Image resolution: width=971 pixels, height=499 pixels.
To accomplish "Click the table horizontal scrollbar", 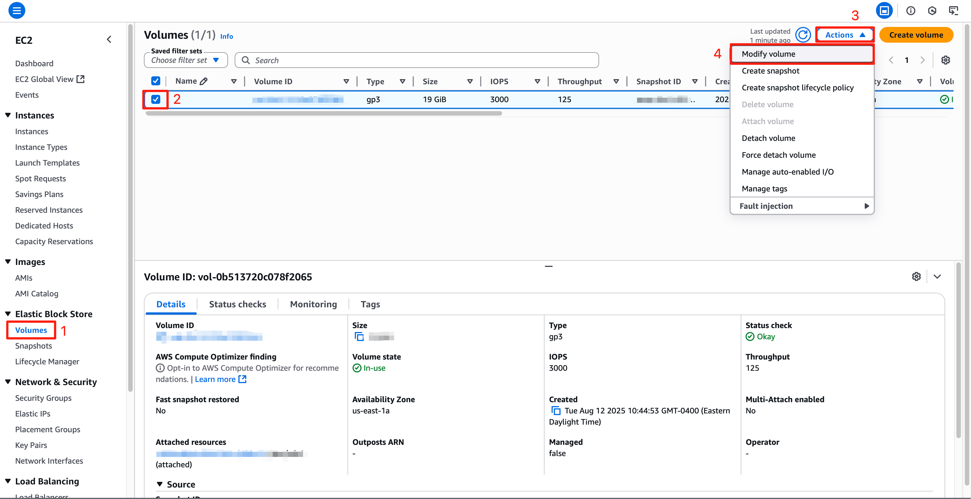I will tap(324, 113).
